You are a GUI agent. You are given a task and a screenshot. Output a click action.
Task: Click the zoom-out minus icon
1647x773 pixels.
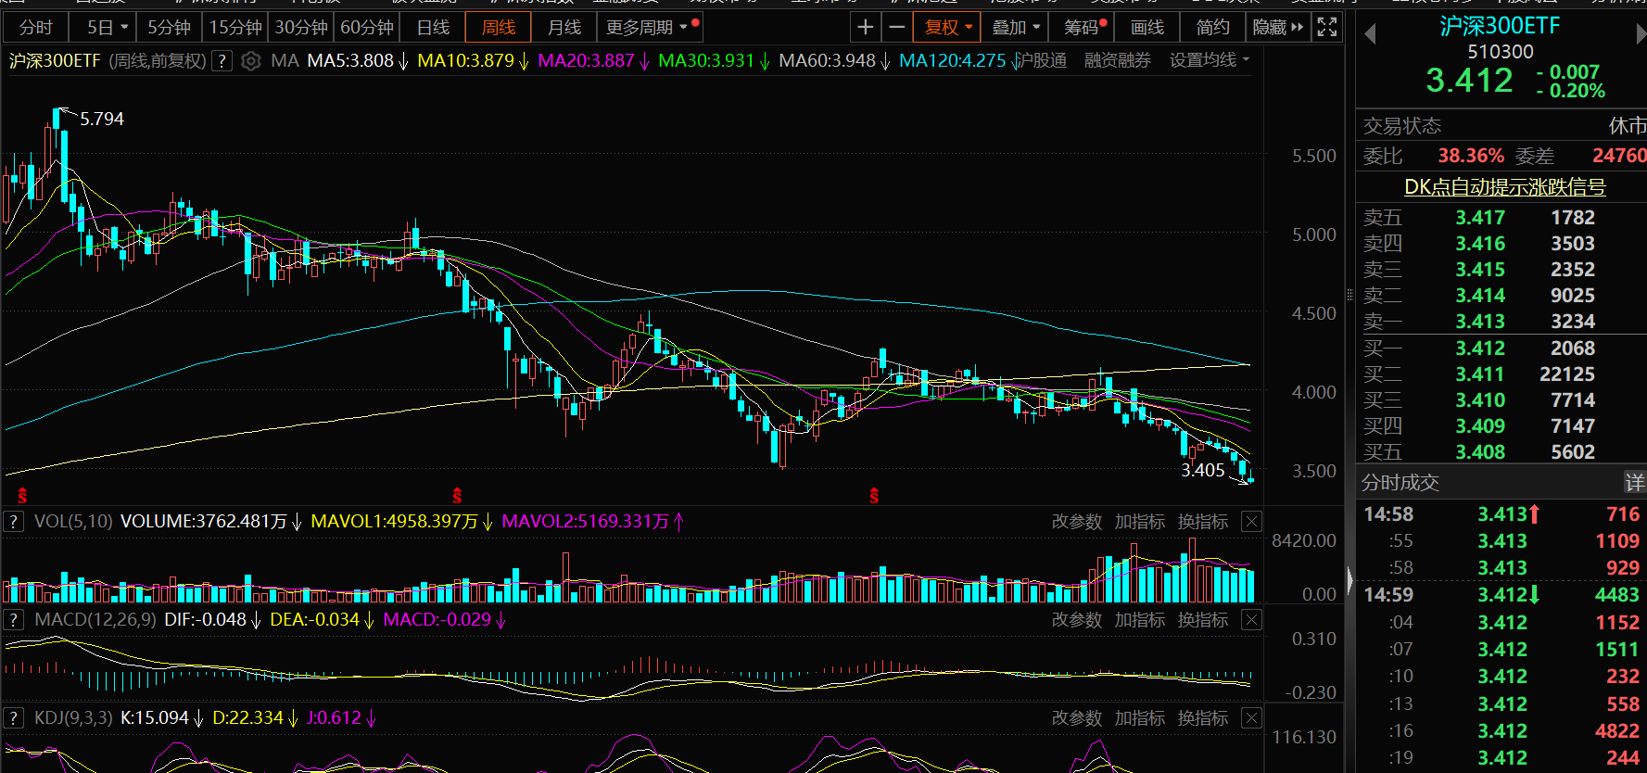[896, 28]
